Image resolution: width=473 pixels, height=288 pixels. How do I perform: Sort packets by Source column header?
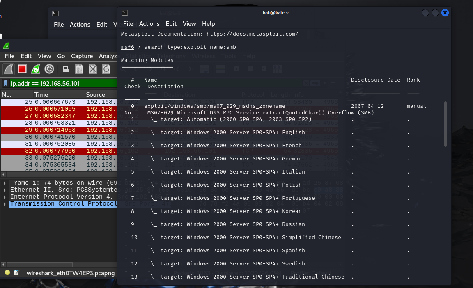(101, 95)
